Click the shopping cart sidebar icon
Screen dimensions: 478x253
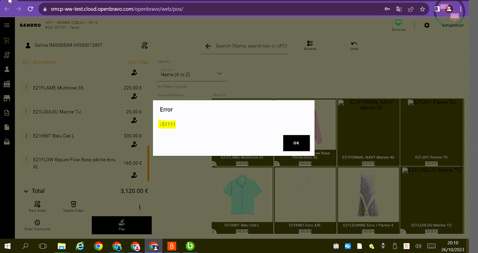click(x=7, y=41)
